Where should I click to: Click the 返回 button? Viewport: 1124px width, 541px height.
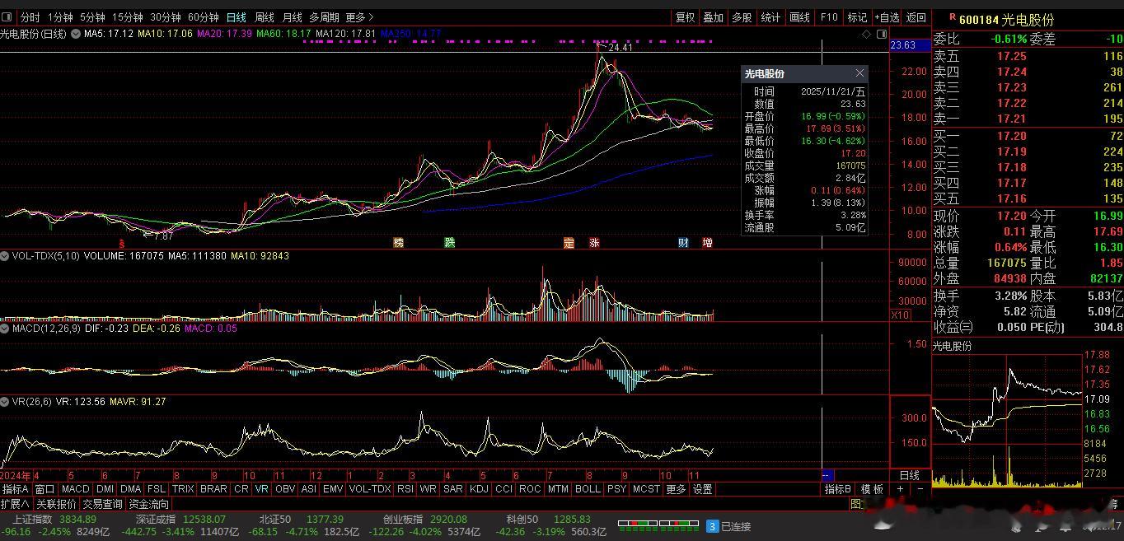[916, 17]
